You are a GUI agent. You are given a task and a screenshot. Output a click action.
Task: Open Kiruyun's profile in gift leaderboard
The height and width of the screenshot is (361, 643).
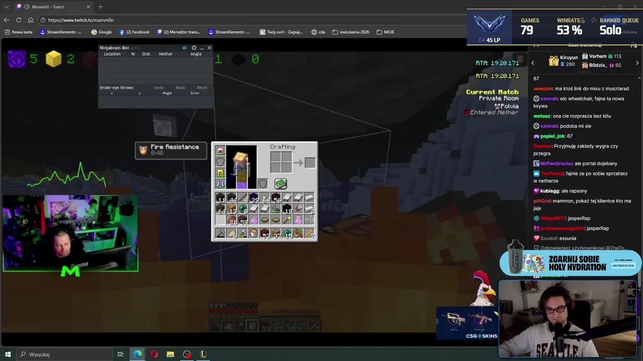(564, 61)
